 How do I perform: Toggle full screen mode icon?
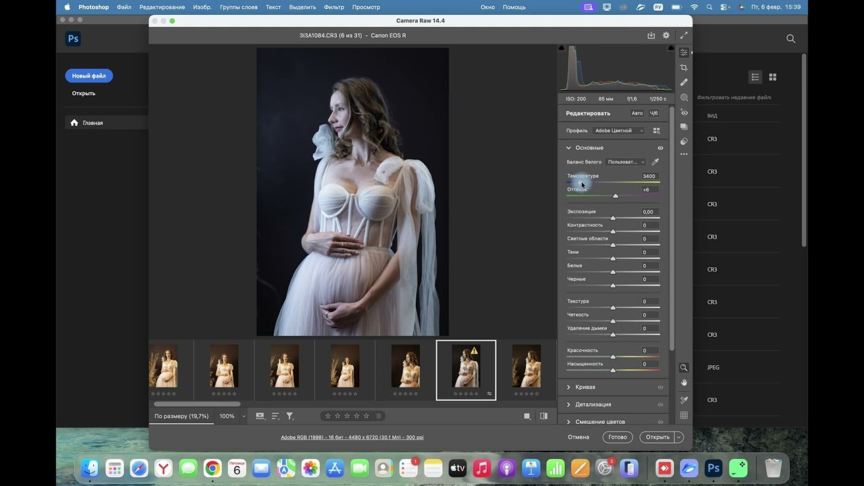[x=684, y=35]
